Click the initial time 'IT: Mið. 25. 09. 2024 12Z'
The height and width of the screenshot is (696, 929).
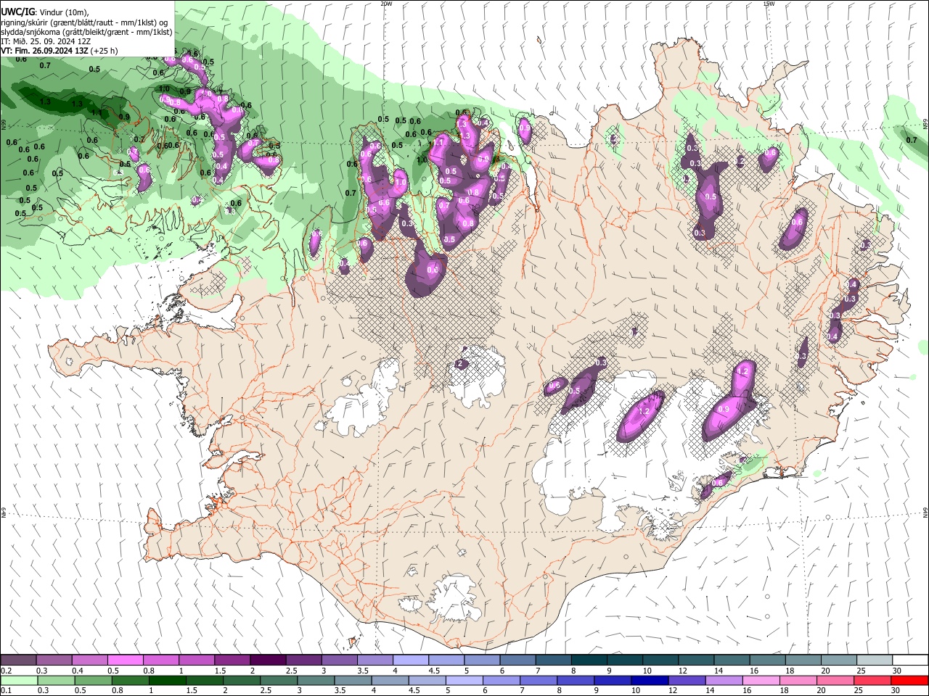46,41
